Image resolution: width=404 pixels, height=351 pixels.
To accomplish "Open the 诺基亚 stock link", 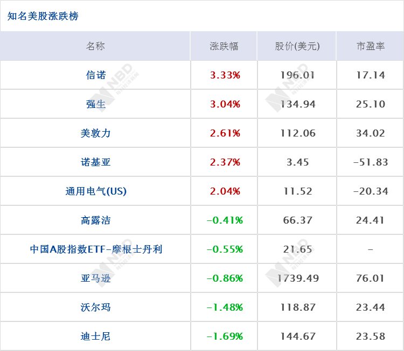I will click(95, 162).
